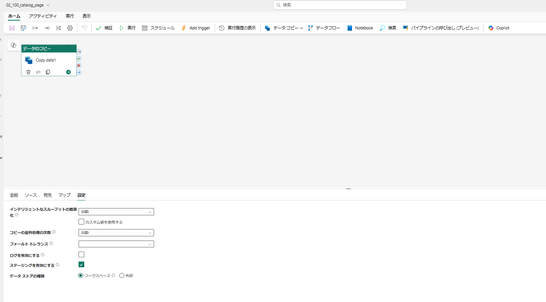This screenshot has height=302, width=546.
Task: Click the スケジュール button
Action: pyautogui.click(x=158, y=28)
